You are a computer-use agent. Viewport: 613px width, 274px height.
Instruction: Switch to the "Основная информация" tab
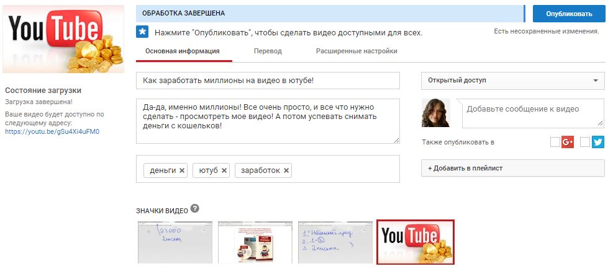[x=182, y=51]
